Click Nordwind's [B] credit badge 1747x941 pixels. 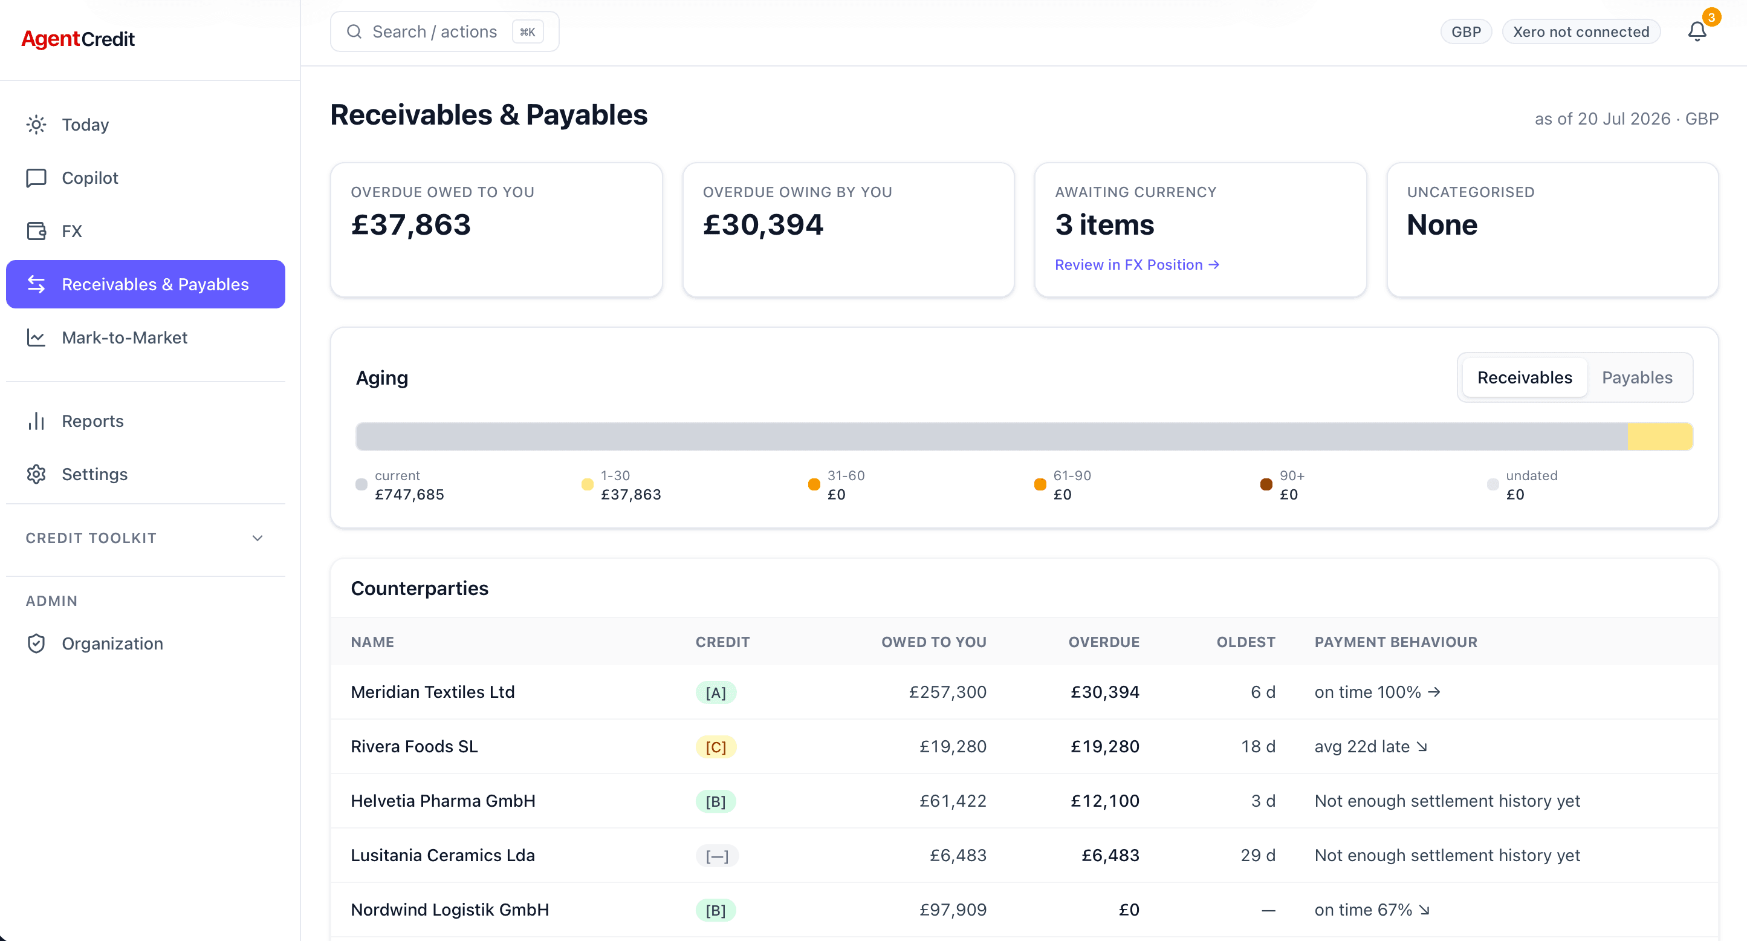coord(716,911)
